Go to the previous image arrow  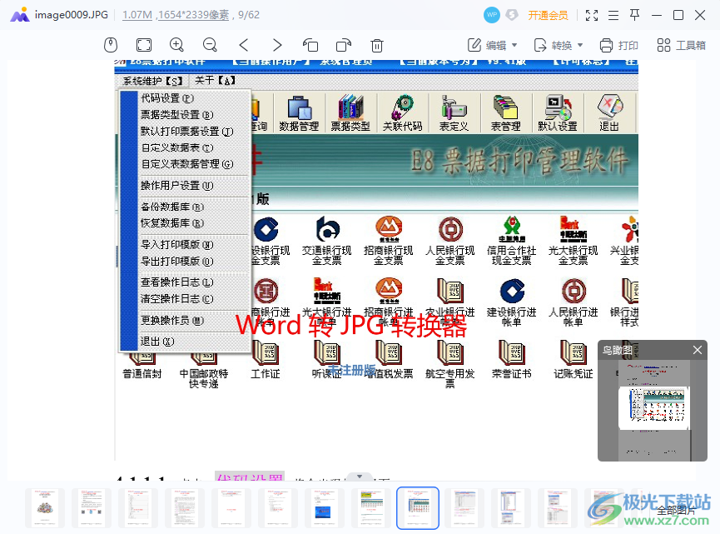coord(244,45)
